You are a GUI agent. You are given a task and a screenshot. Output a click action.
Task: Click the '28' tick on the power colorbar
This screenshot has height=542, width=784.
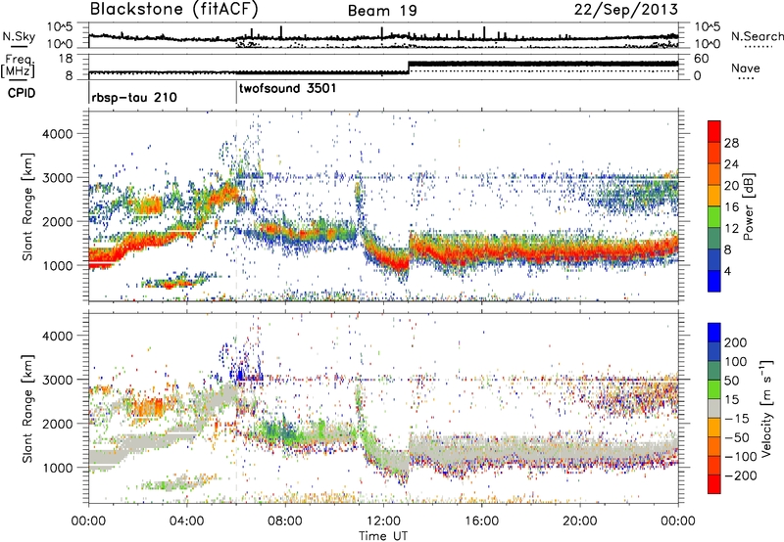click(731, 143)
